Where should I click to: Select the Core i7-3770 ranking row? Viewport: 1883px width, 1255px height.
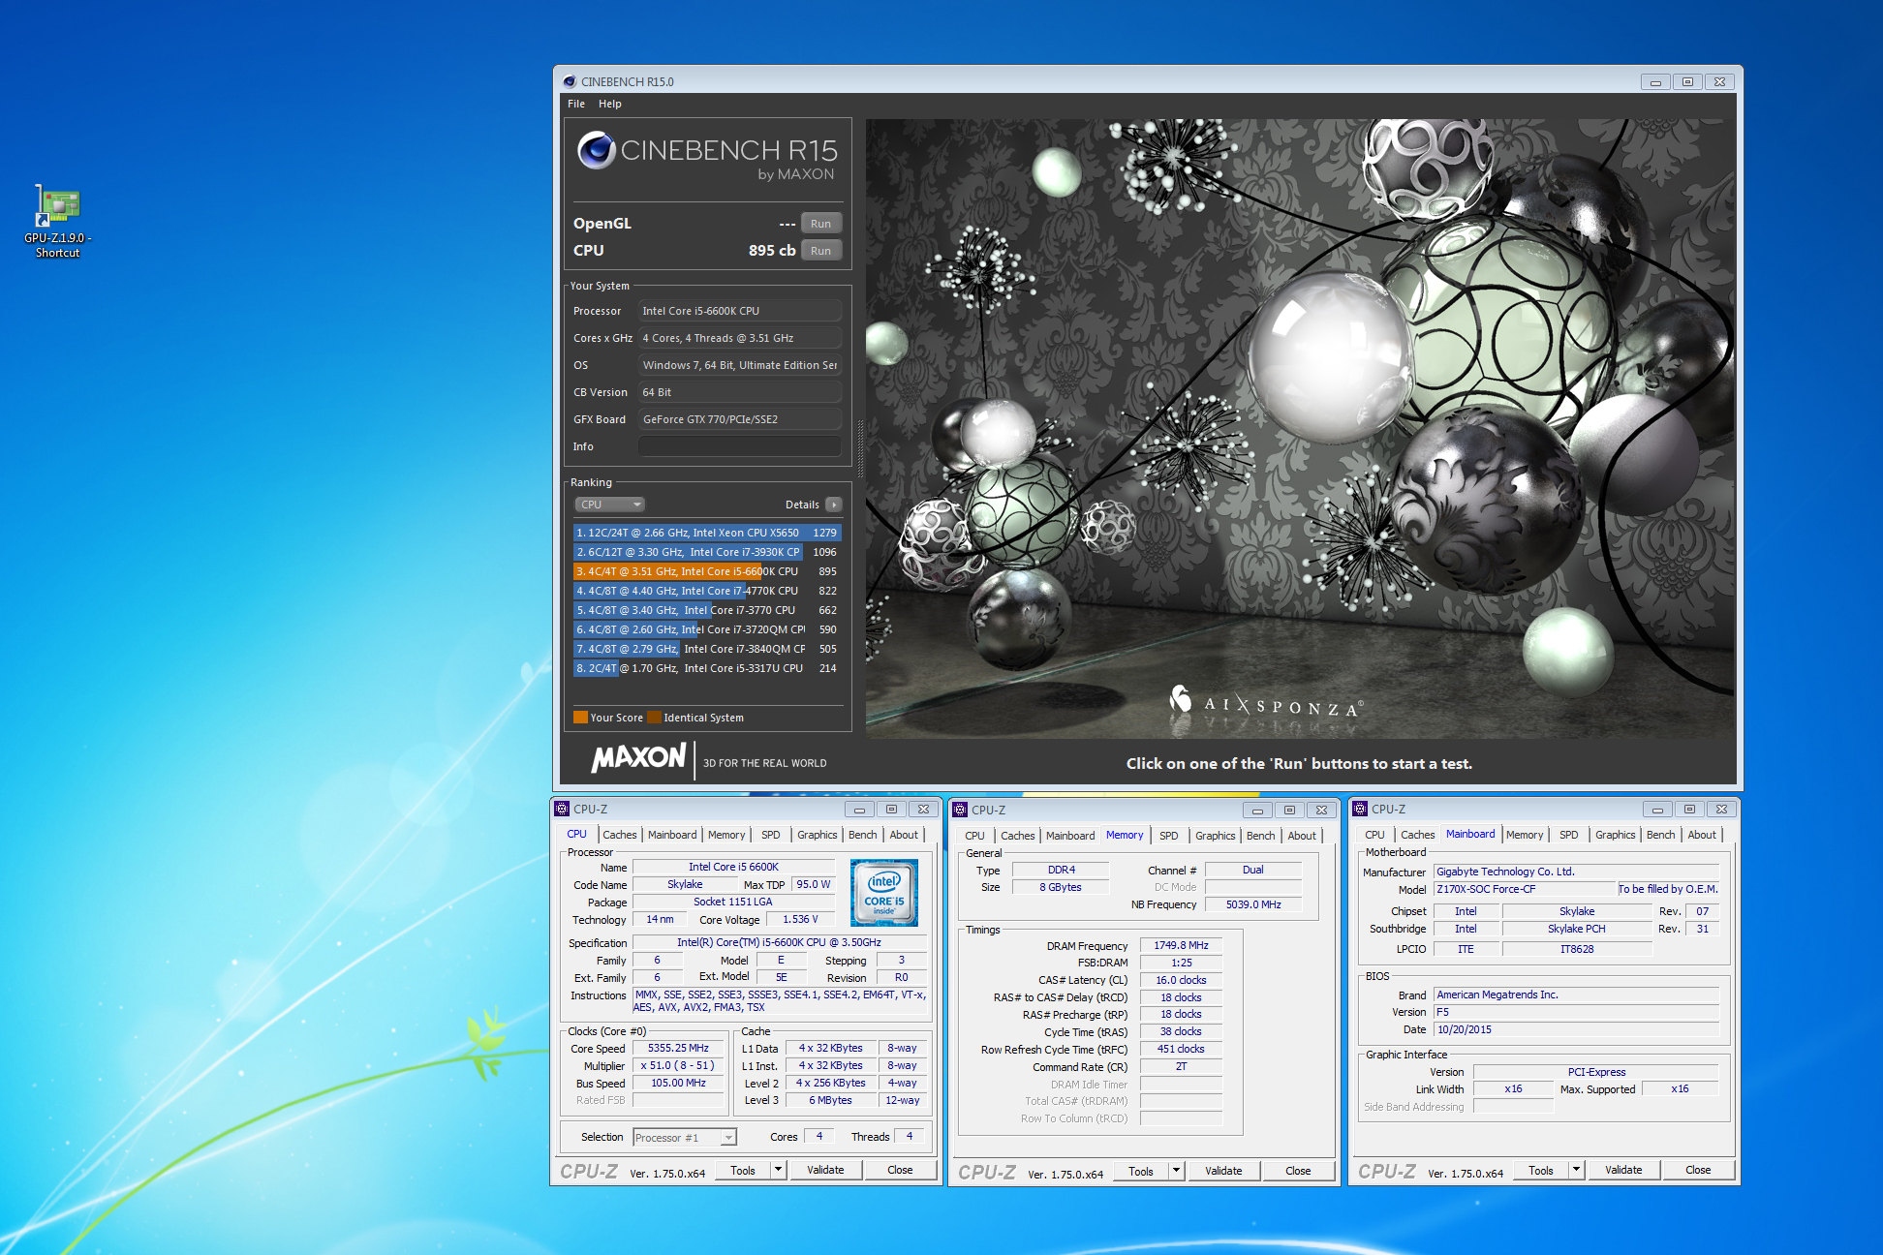(x=706, y=610)
